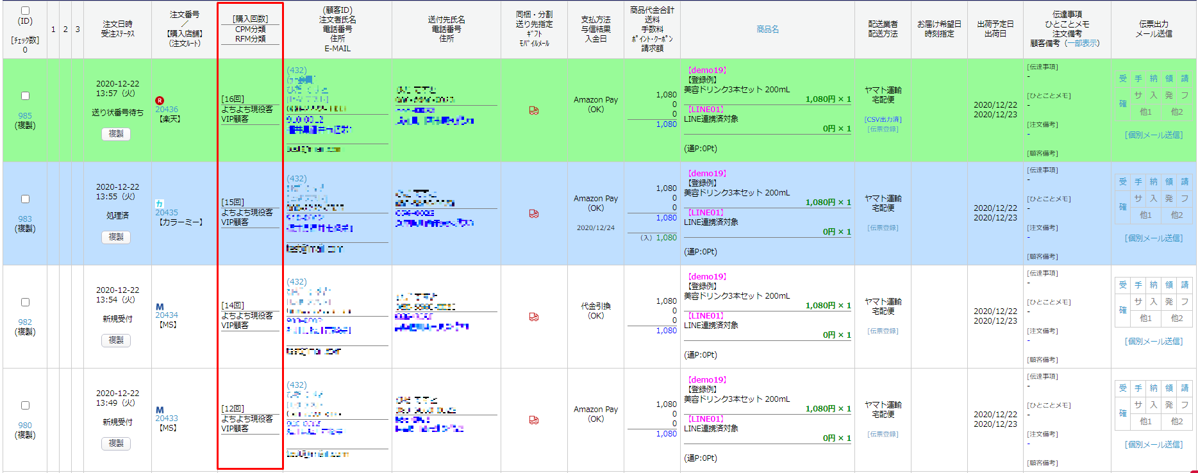1198x473 pixels.
Task: Click the Color Me shop icon above 20435
Action: pos(160,203)
